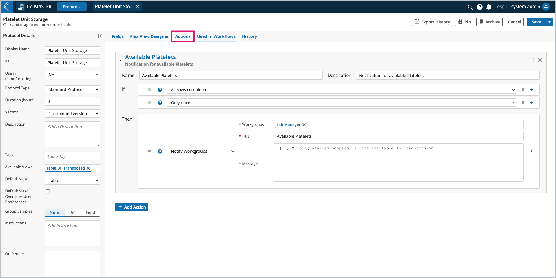
Task: Click the action Title field
Action: click(x=399, y=136)
